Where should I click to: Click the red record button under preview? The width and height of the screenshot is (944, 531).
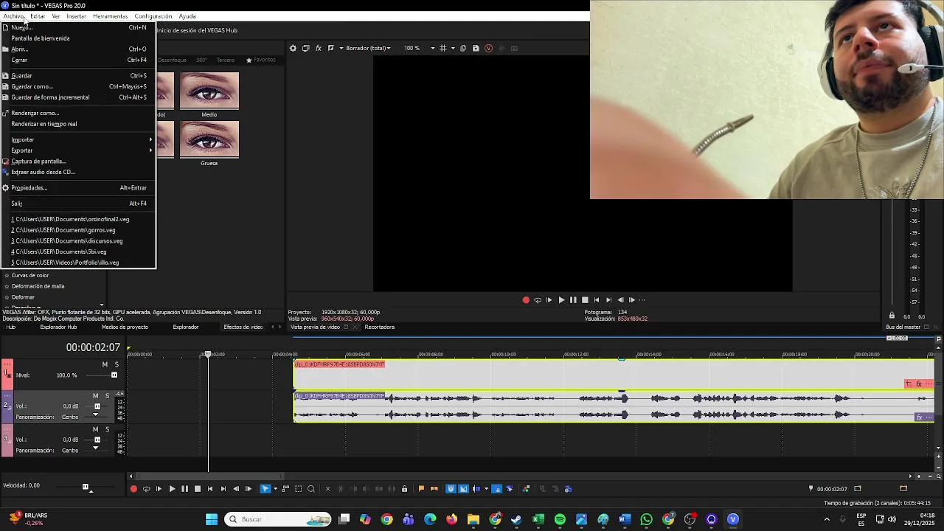(x=526, y=300)
